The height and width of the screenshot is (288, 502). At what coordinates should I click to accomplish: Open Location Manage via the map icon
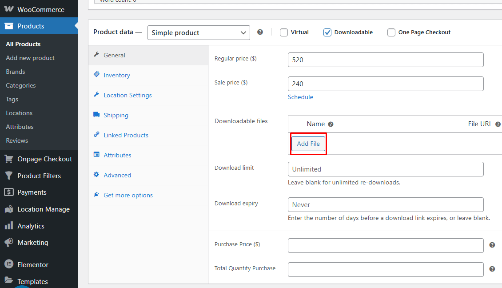click(9, 209)
